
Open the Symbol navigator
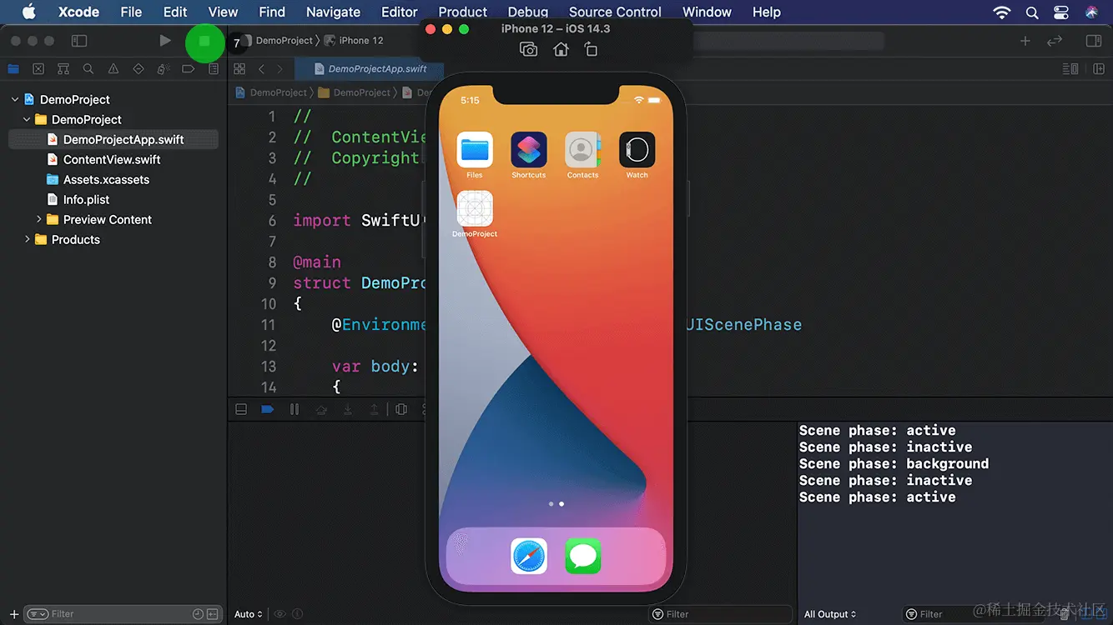click(x=63, y=69)
